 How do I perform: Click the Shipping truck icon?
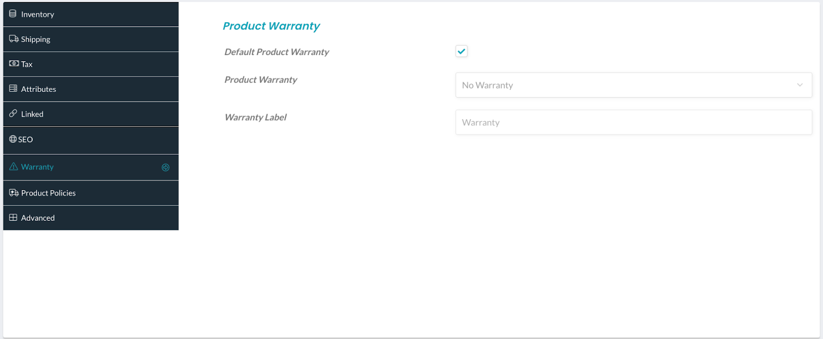point(14,39)
